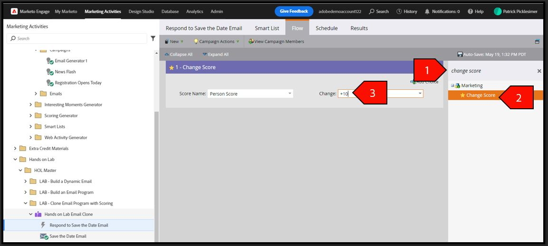Collapse the Marketing flow actions group

click(452, 85)
